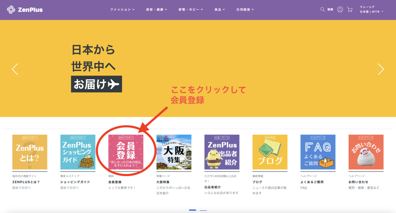Click the account profile icon
The width and height of the screenshot is (396, 213).
(x=340, y=10)
